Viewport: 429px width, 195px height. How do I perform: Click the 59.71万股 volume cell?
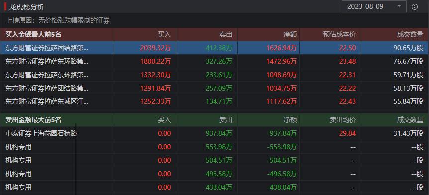(x=408, y=75)
